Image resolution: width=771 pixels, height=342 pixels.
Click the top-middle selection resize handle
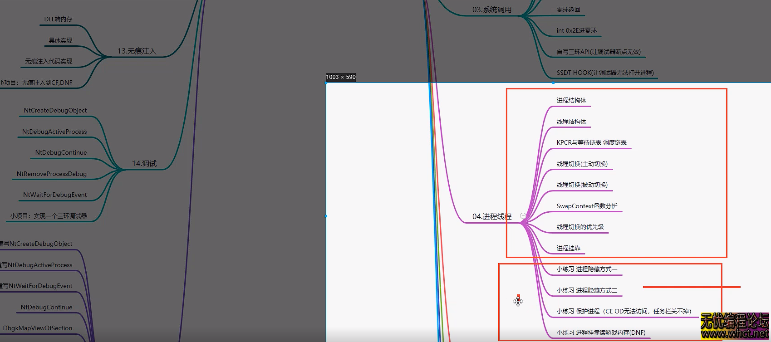click(x=553, y=83)
